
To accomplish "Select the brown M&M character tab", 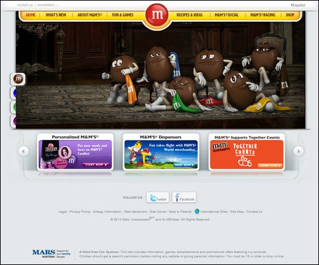I will click(x=18, y=79).
